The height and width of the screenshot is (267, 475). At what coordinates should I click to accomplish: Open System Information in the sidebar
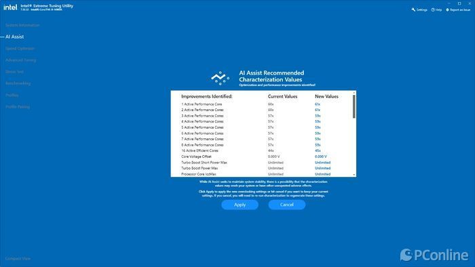click(x=22, y=25)
